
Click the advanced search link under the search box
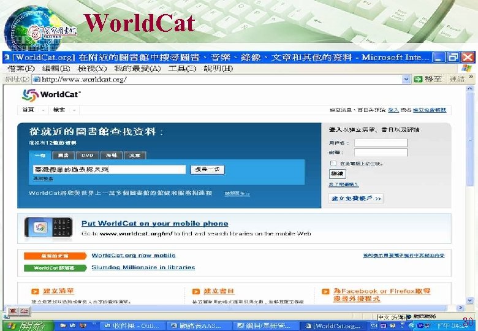click(43, 179)
